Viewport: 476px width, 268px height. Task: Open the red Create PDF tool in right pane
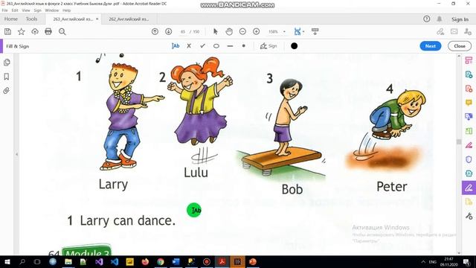(469, 89)
